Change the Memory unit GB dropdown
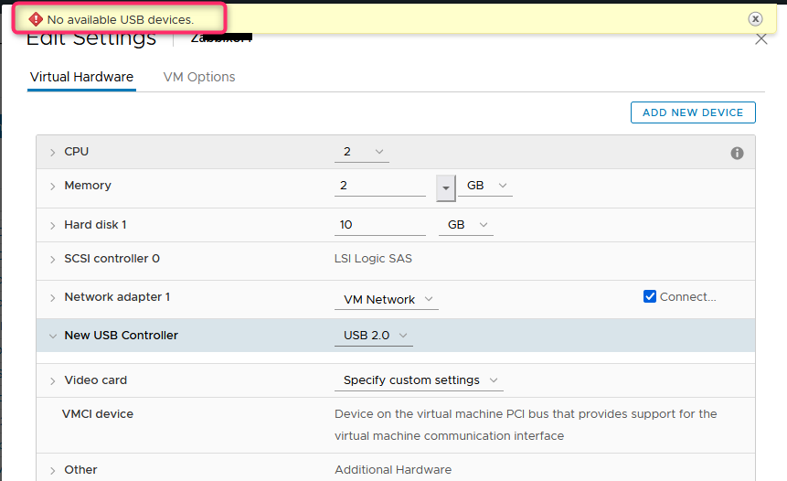The image size is (787, 481). (x=484, y=186)
